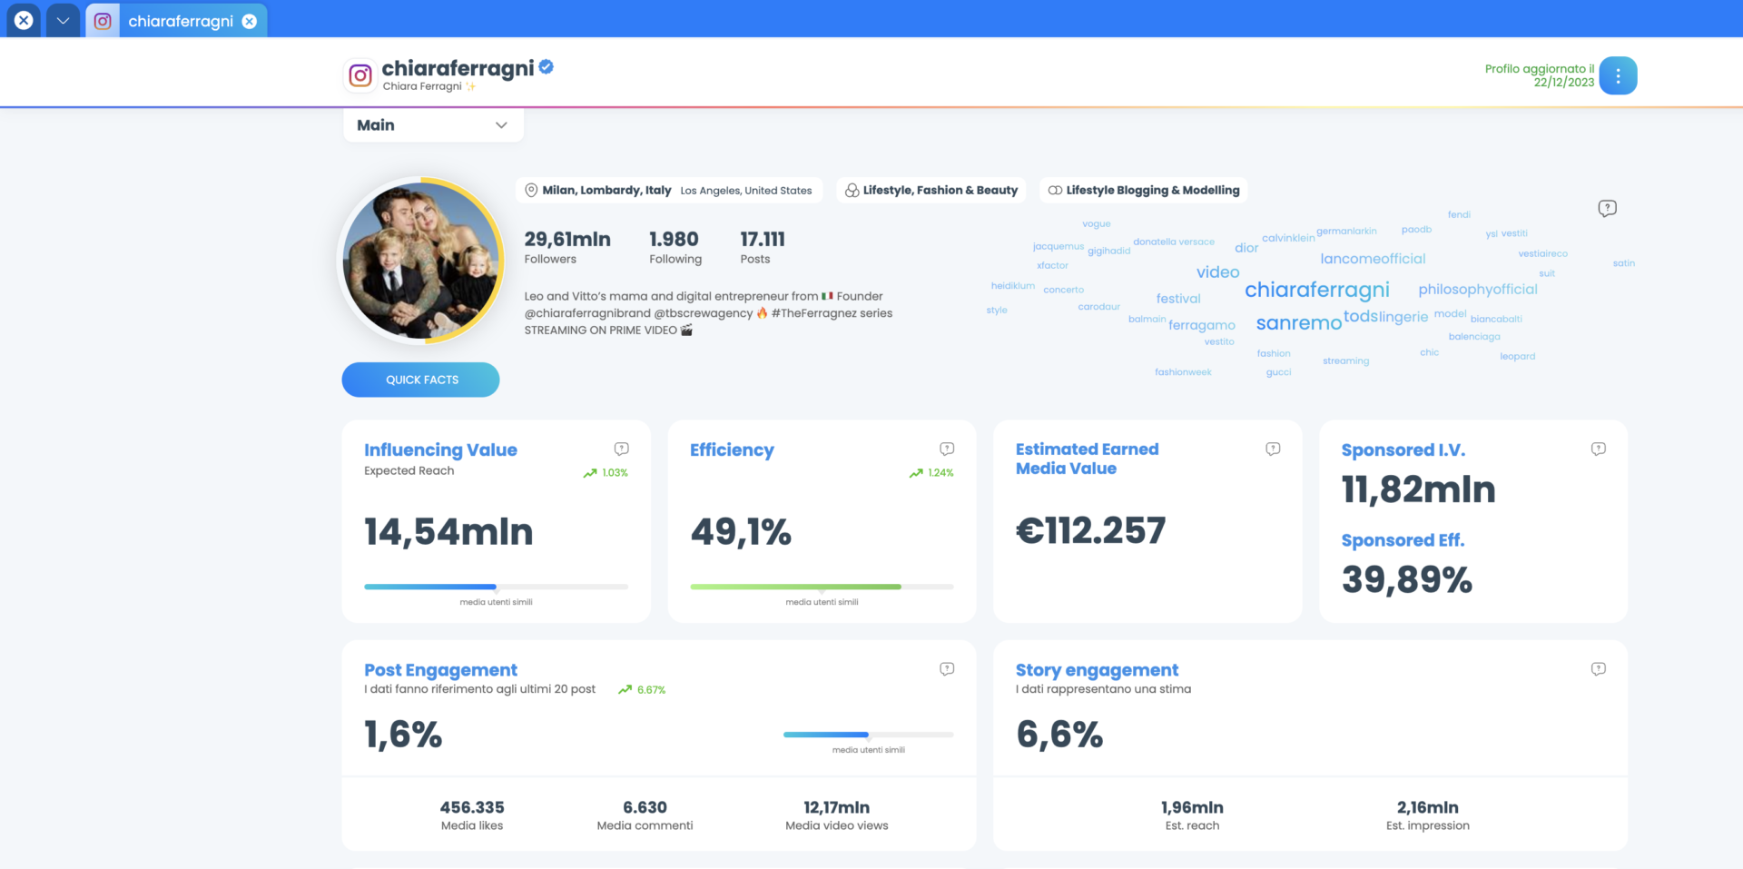The height and width of the screenshot is (869, 1743).
Task: Close the chiaraferragni tab
Action: (x=250, y=21)
